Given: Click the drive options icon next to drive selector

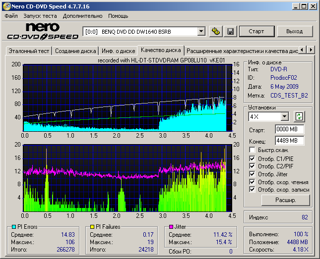Looking at the screenshot, I should click(x=216, y=31).
